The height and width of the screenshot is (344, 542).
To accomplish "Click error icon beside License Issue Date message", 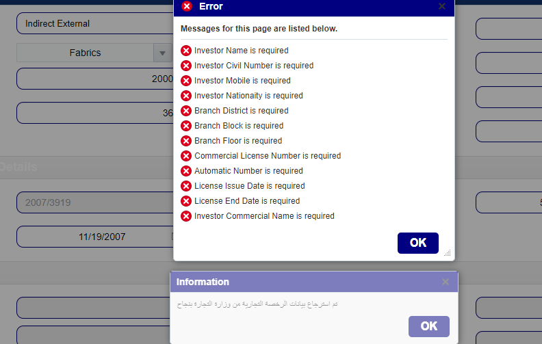I will point(186,186).
